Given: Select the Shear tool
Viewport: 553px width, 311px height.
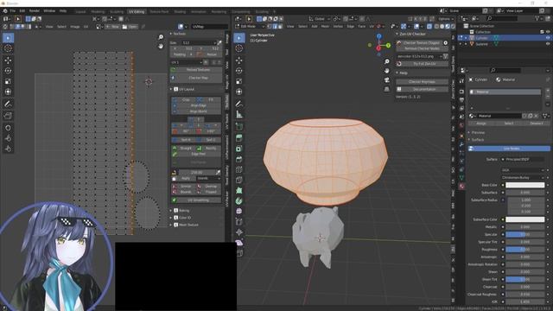Looking at the screenshot, I should pos(239,243).
